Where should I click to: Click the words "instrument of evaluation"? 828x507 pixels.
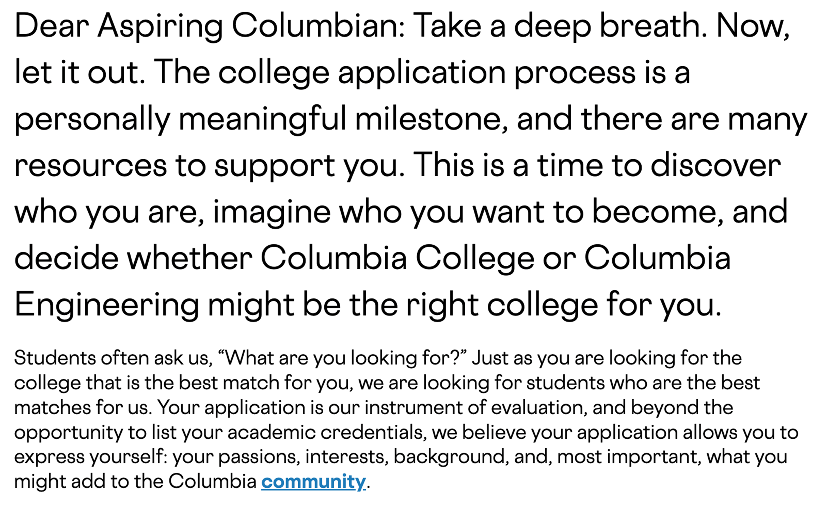(x=476, y=408)
